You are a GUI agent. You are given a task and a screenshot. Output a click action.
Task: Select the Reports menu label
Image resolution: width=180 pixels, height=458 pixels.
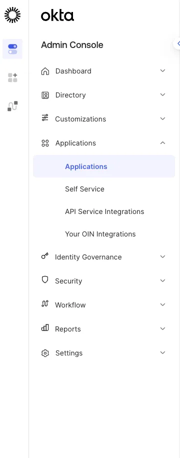click(68, 329)
